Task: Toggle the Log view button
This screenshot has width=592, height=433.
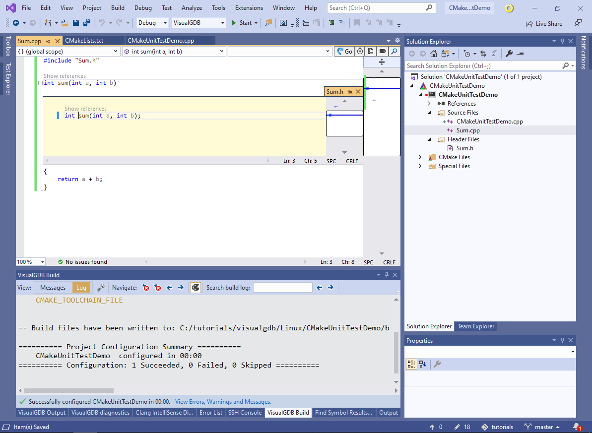Action: 81,288
